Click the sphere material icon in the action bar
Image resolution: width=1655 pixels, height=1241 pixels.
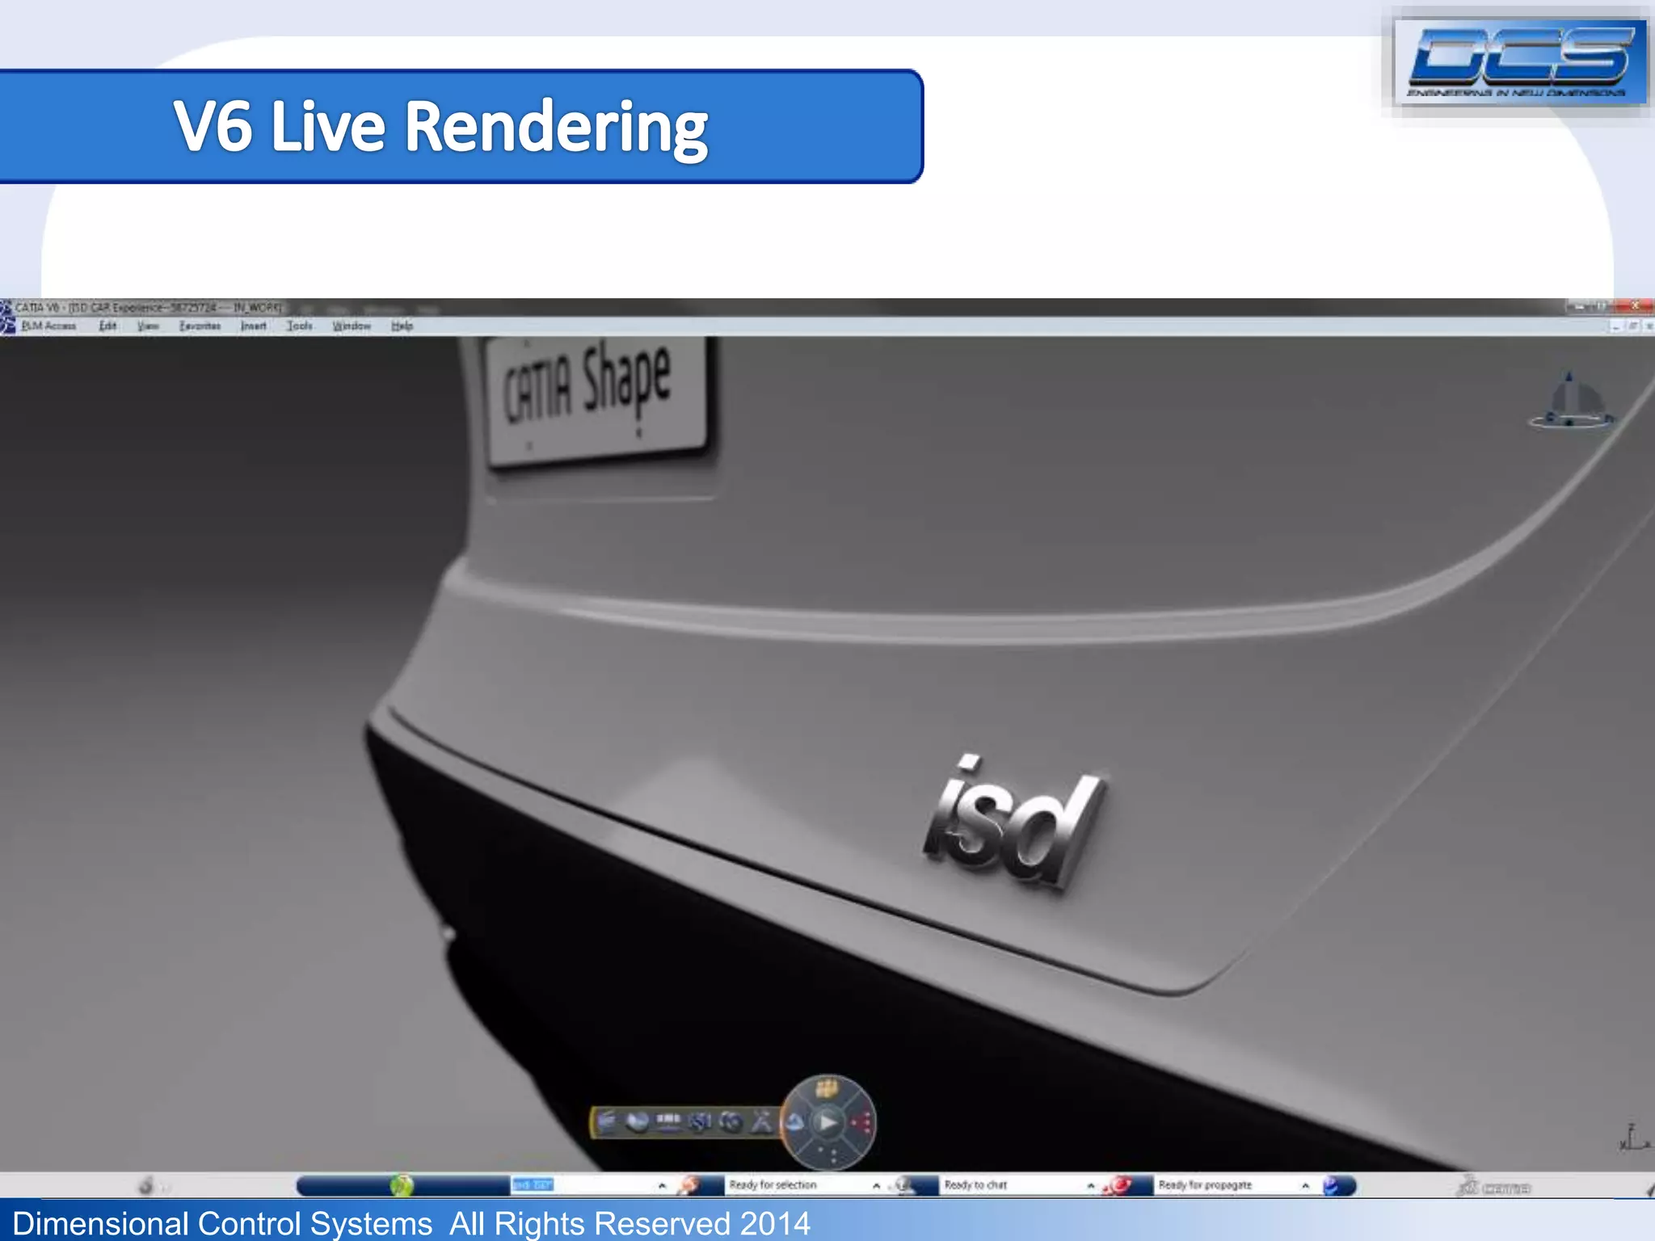tap(638, 1122)
